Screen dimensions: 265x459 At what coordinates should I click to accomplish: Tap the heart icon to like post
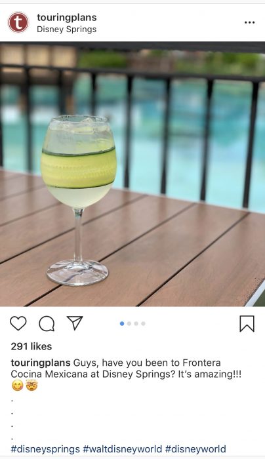click(x=18, y=323)
